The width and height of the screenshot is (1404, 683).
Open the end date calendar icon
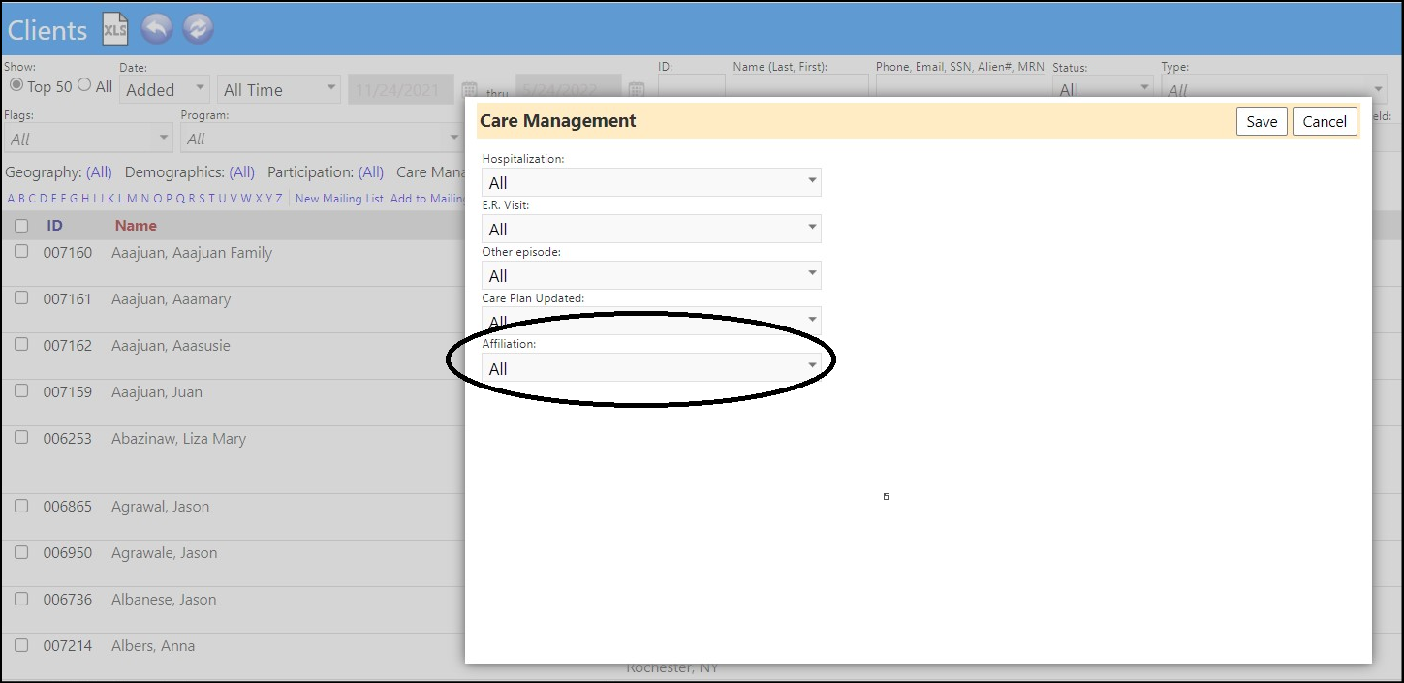[637, 89]
